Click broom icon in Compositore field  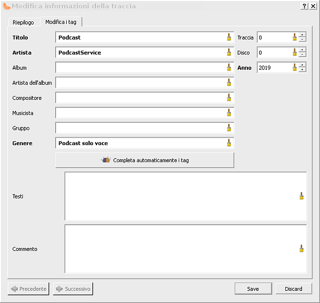coord(229,98)
